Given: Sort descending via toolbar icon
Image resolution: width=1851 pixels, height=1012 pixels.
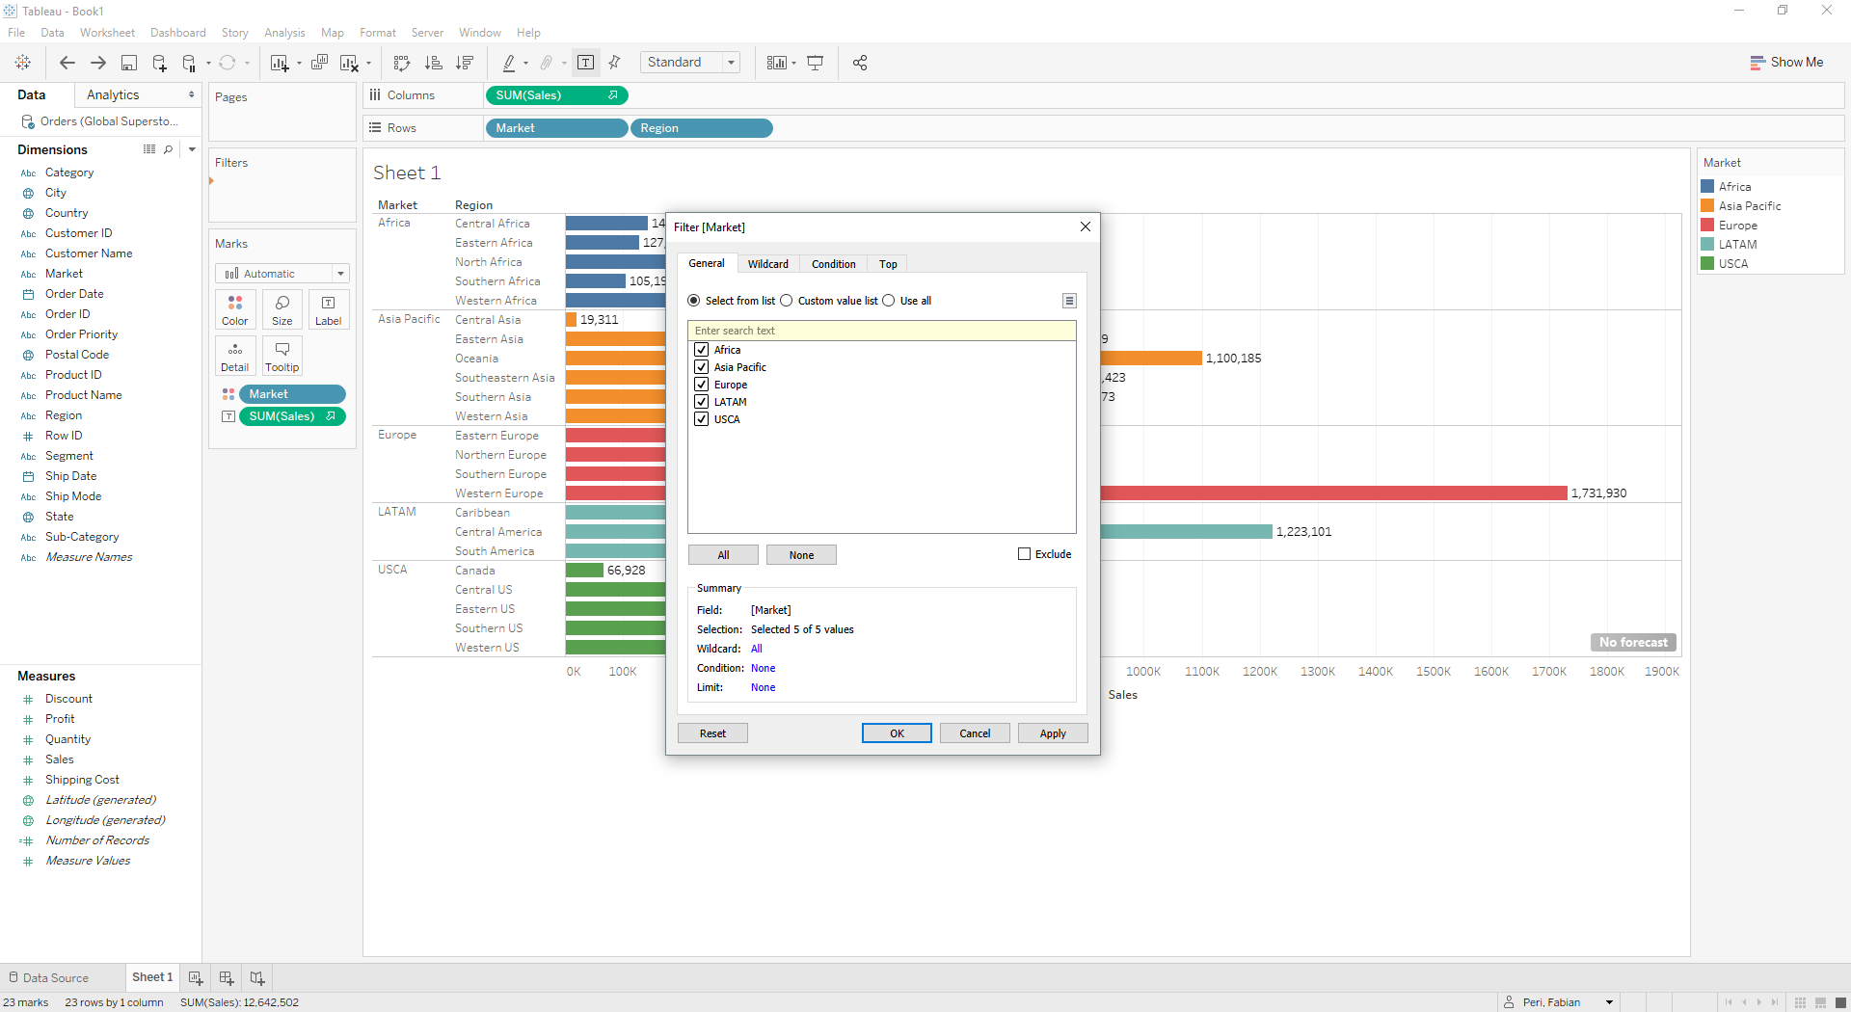Looking at the screenshot, I should tap(465, 63).
